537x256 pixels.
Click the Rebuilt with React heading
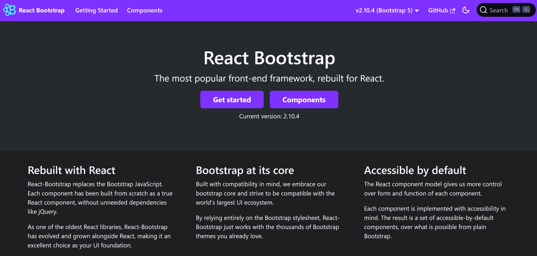coord(71,170)
